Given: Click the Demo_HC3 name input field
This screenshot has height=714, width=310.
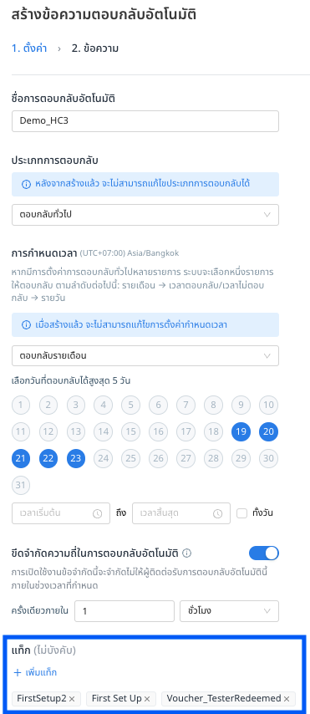Looking at the screenshot, I should tap(145, 121).
